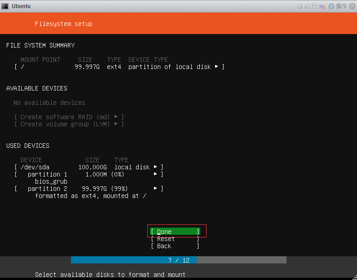Click the first window scaling icon

[x=300, y=6]
